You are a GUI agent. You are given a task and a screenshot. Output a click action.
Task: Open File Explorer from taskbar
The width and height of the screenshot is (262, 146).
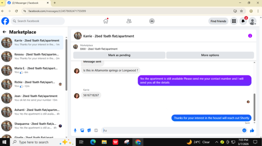tap(104, 142)
